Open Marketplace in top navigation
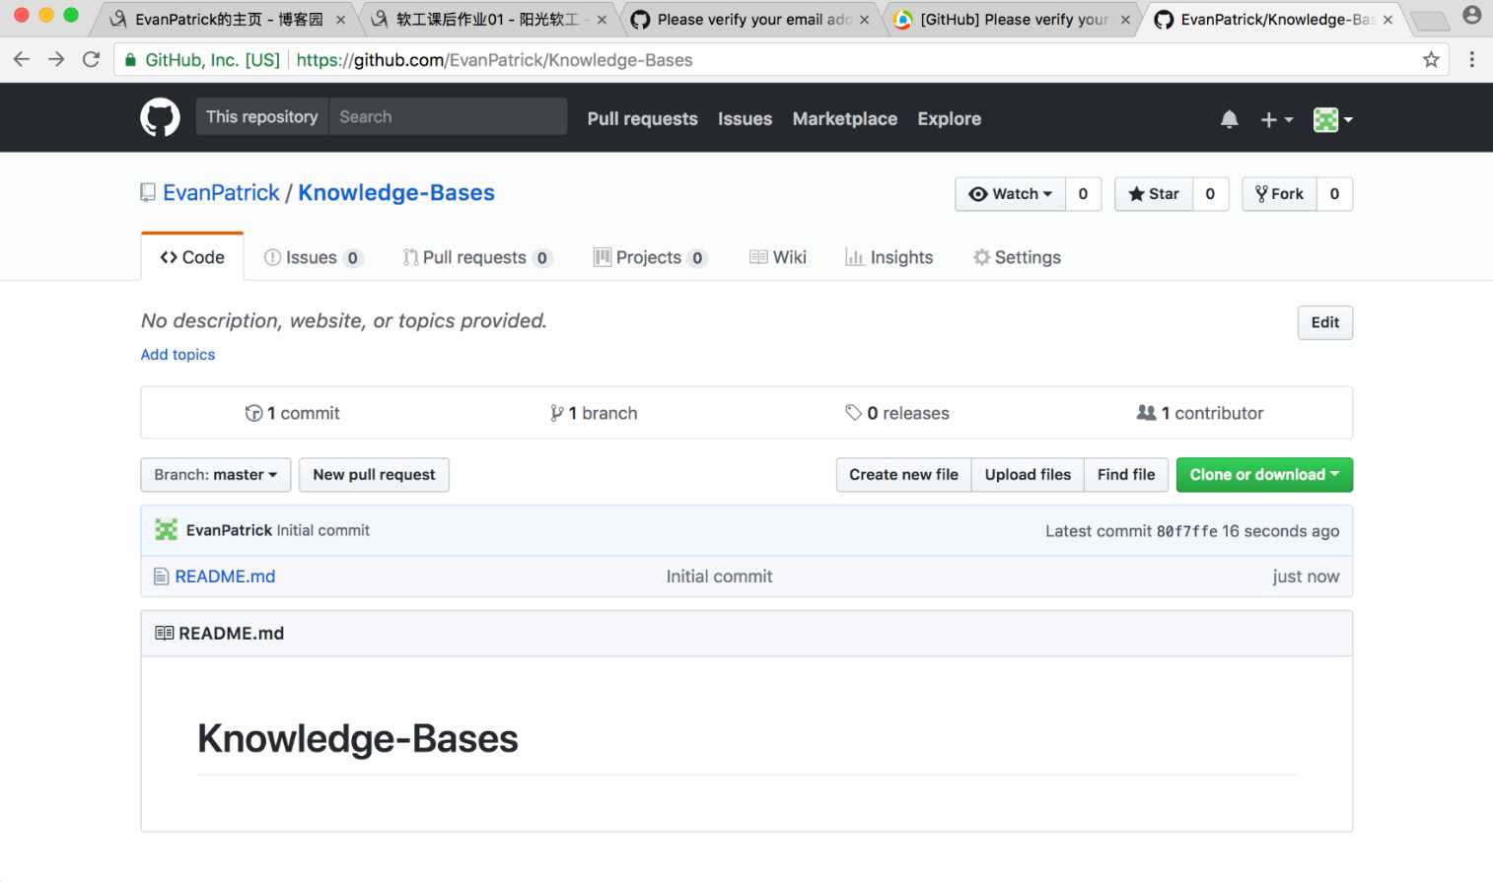The height and width of the screenshot is (882, 1493). tap(845, 119)
